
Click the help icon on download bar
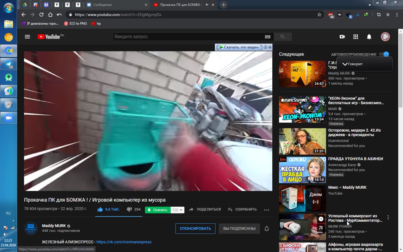[265, 47]
